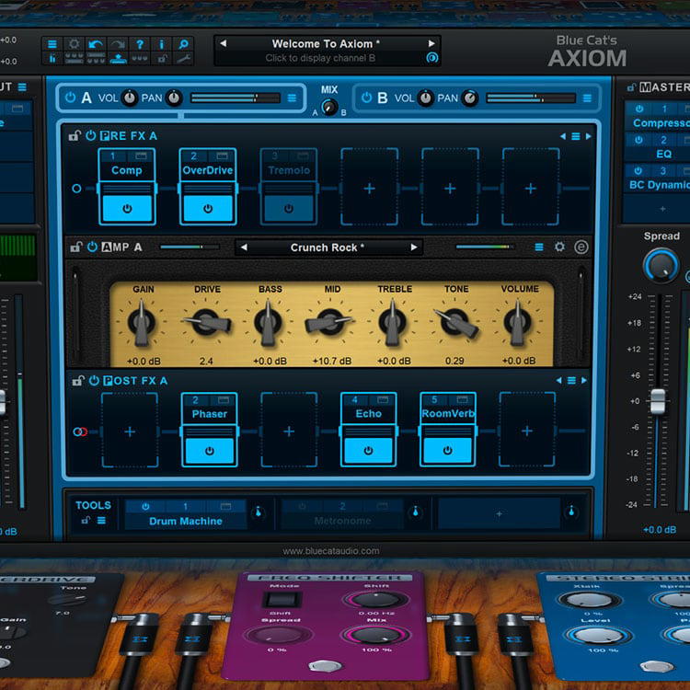Toggle the RoomVerb pedal power
The width and height of the screenshot is (690, 690).
pos(447,450)
